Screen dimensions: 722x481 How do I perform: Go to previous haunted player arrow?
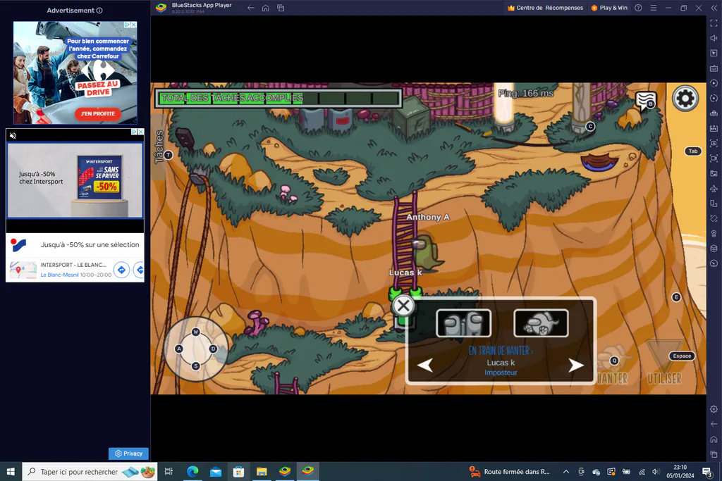click(x=425, y=365)
